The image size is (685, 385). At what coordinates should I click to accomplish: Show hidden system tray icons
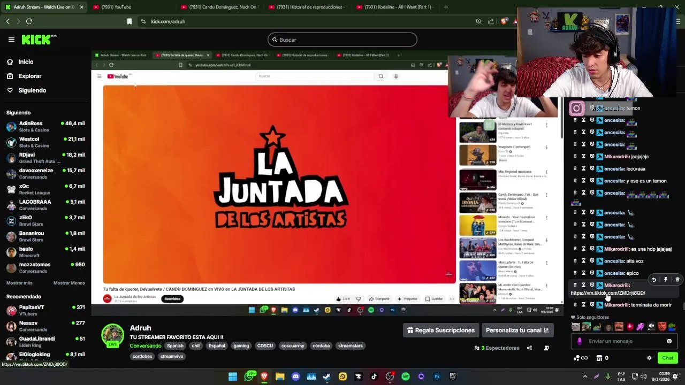point(585,376)
